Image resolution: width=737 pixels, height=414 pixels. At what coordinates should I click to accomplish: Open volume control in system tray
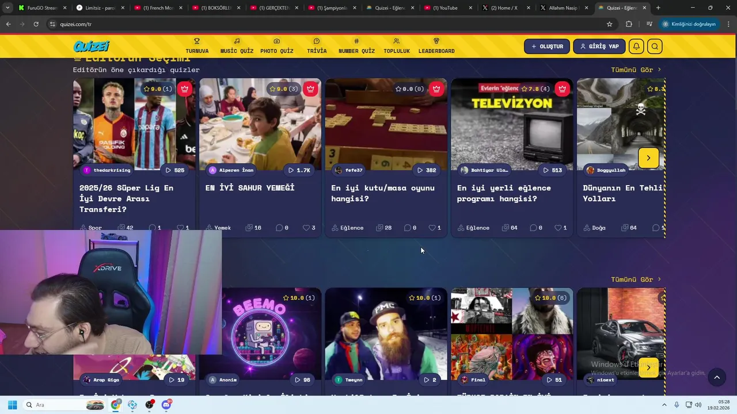pyautogui.click(x=698, y=405)
